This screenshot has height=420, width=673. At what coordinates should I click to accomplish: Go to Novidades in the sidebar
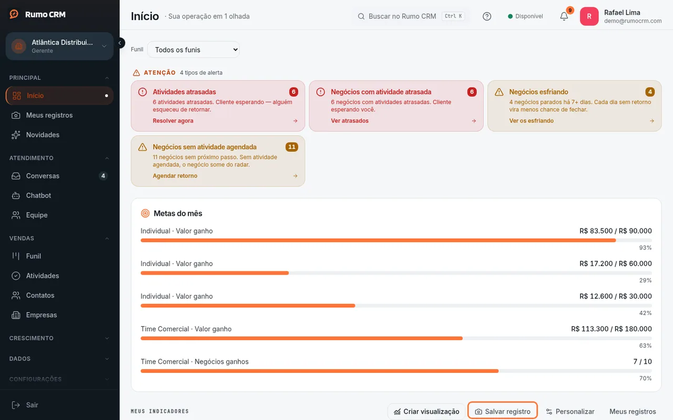[59, 135]
